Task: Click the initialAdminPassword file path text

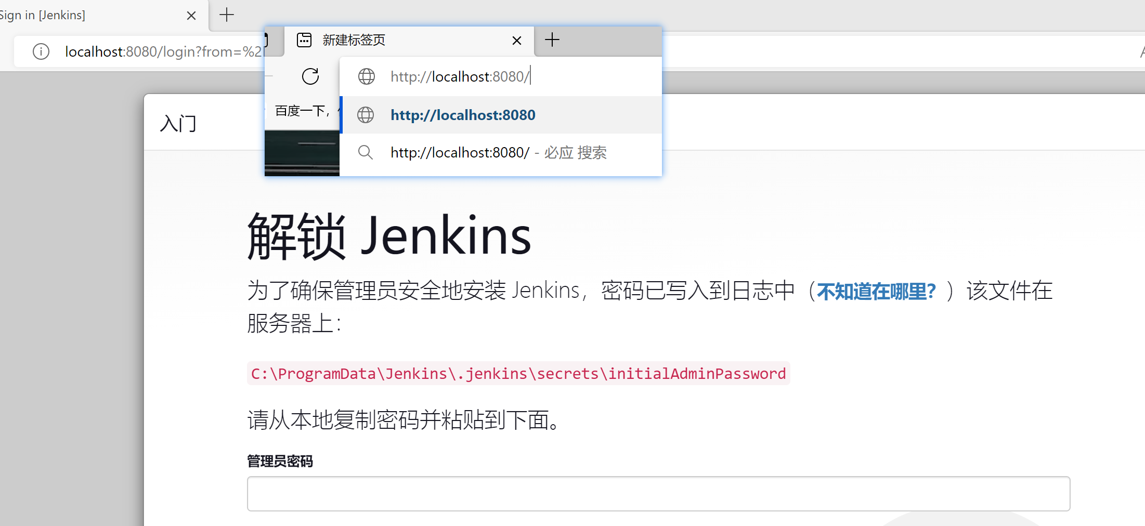Action: [518, 373]
